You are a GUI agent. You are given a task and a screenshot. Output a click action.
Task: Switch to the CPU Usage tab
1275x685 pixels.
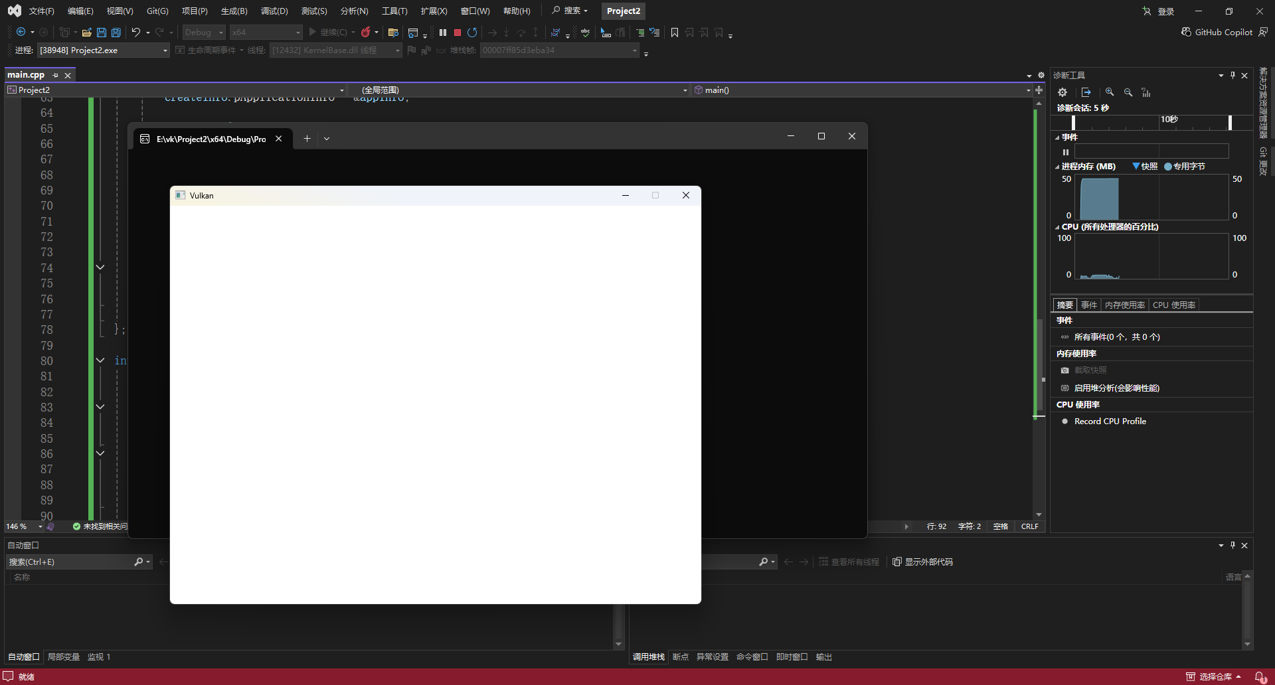(1174, 305)
